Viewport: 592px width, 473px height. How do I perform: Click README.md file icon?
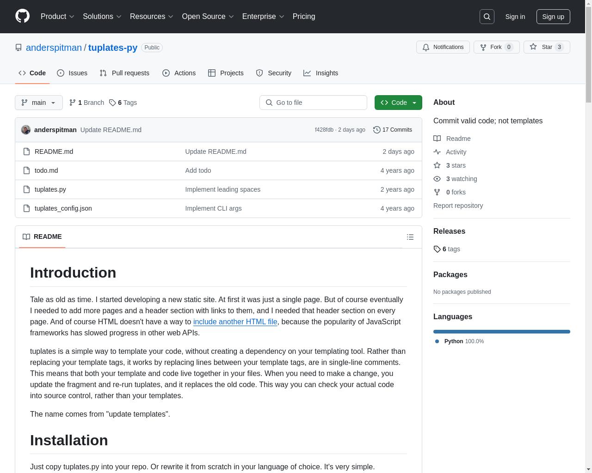[x=27, y=152]
